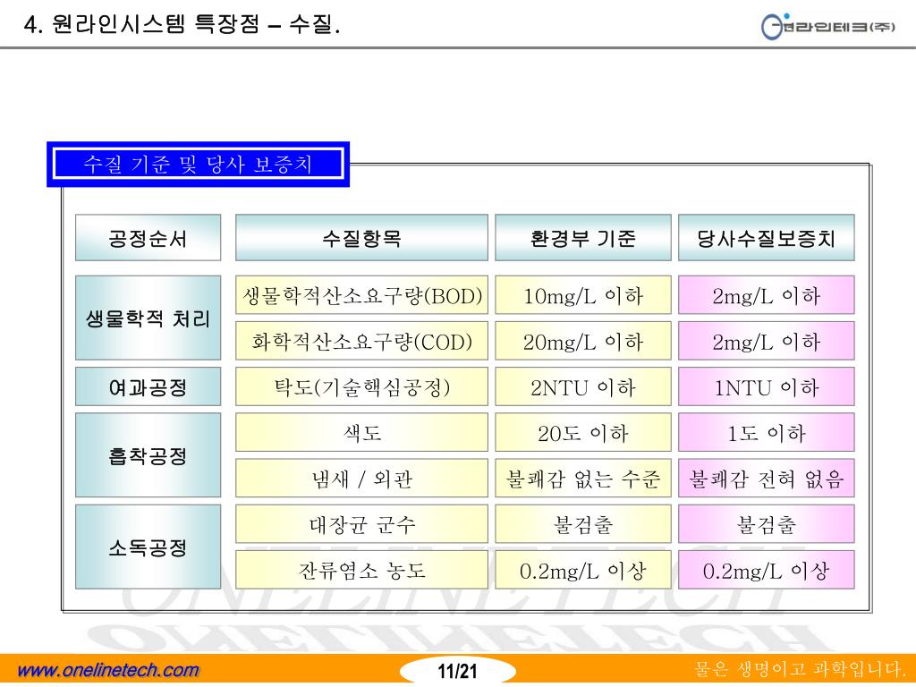Viewport: 916px width, 687px height.
Task: Select the '생물학적산소요구량(BOD)' cell
Action: (361, 295)
